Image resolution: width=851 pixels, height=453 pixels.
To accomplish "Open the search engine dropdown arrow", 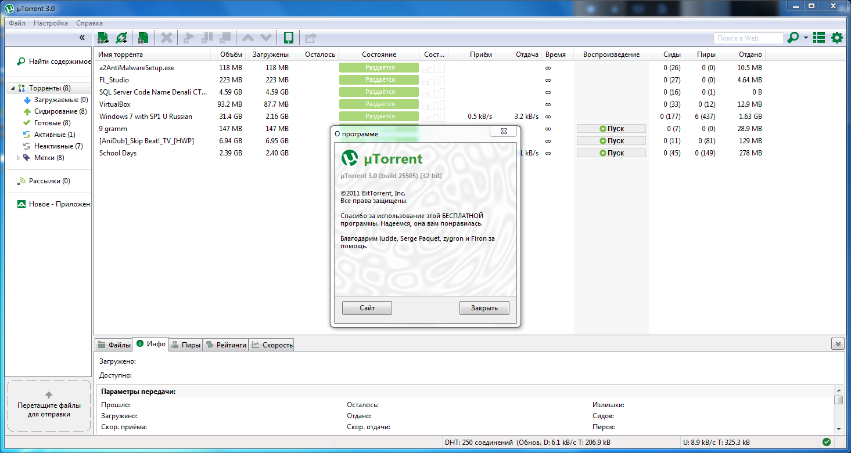I will [x=806, y=38].
